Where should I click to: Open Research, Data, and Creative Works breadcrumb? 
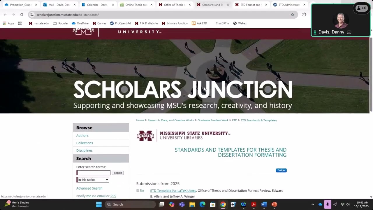171,120
